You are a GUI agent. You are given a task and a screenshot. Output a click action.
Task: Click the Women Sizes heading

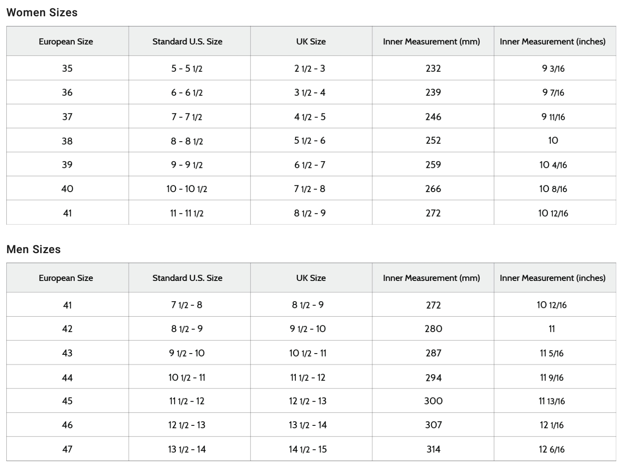pos(42,13)
